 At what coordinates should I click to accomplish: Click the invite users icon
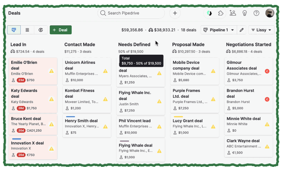(233, 13)
